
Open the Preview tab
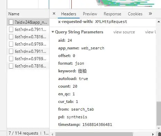tap(90, 14)
